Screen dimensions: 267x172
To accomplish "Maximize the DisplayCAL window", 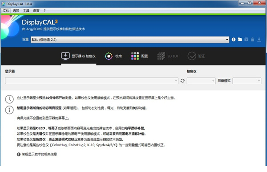I will pos(250,3).
